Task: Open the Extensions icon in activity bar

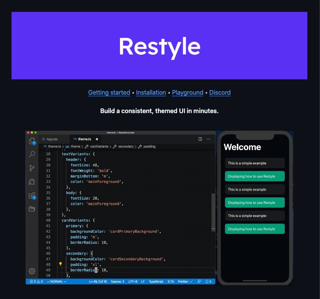Action: coord(32,195)
